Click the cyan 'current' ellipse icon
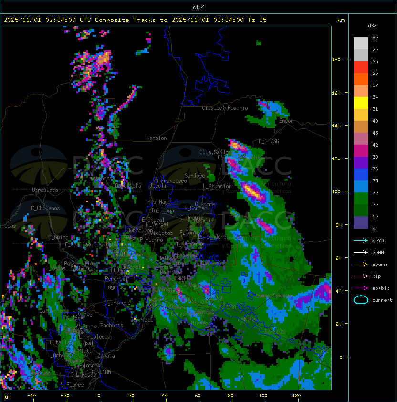The image size is (397, 402). (x=361, y=300)
